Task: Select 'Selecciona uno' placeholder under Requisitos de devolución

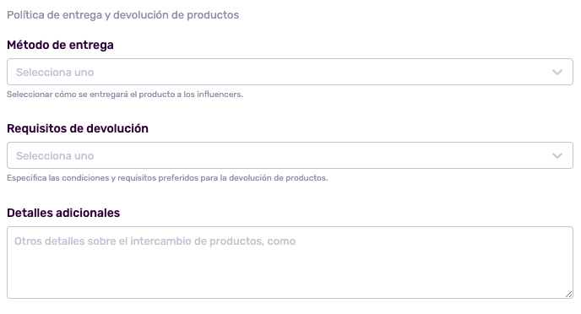Action: [x=55, y=156]
